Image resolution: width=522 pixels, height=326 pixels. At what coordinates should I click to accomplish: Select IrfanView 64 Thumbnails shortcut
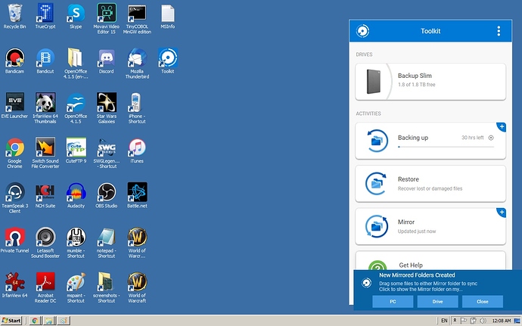(x=45, y=108)
